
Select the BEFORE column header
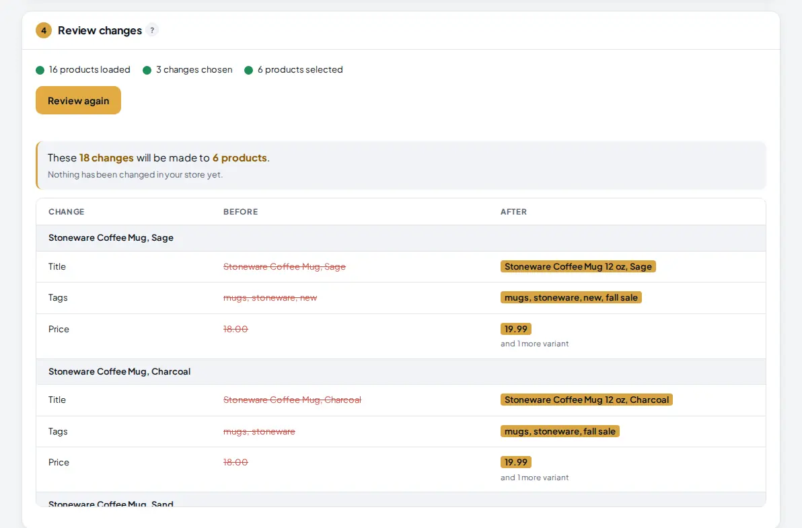pyautogui.click(x=240, y=212)
